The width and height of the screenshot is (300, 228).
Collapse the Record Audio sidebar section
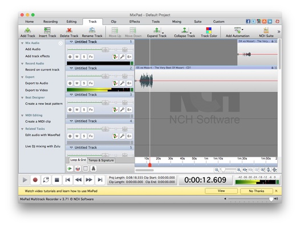point(22,64)
